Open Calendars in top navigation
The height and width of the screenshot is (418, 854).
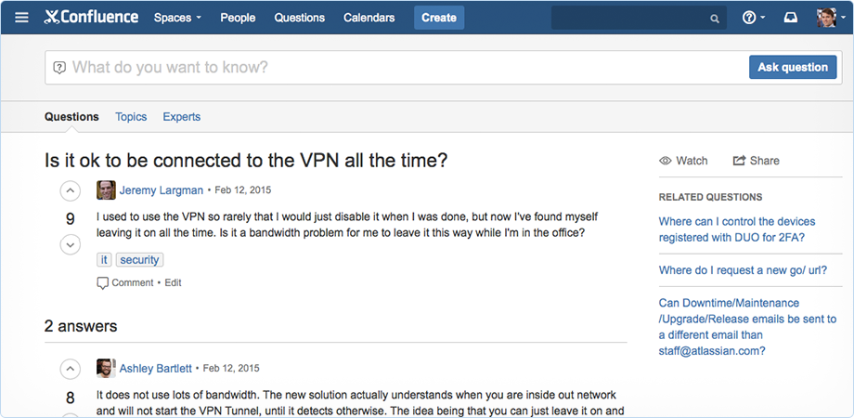coord(369,18)
